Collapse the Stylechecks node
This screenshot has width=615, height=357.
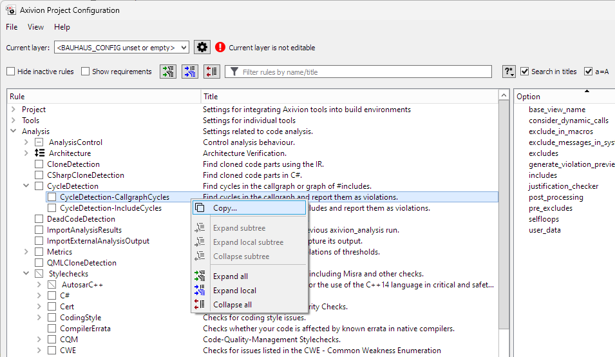click(x=26, y=273)
